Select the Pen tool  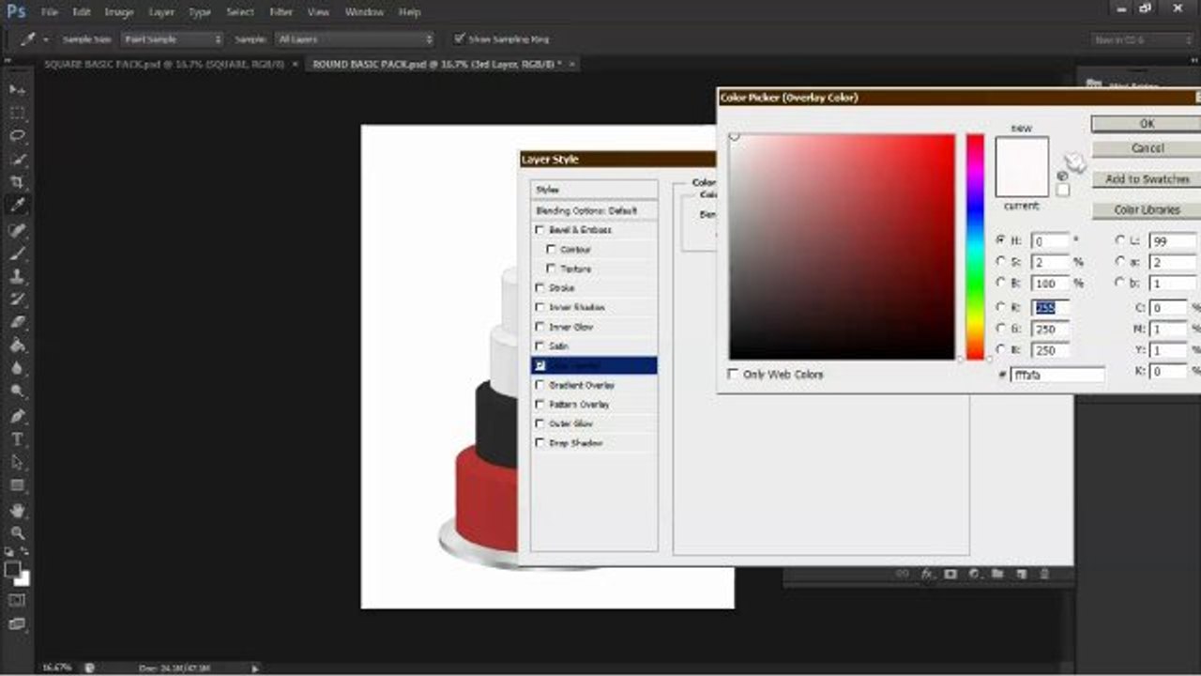point(17,416)
